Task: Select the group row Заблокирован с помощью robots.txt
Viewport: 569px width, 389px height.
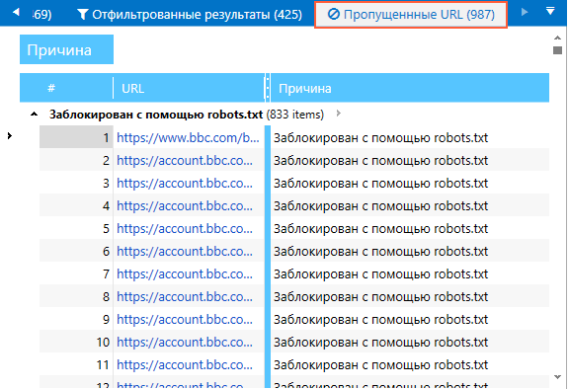Action: pos(187,115)
